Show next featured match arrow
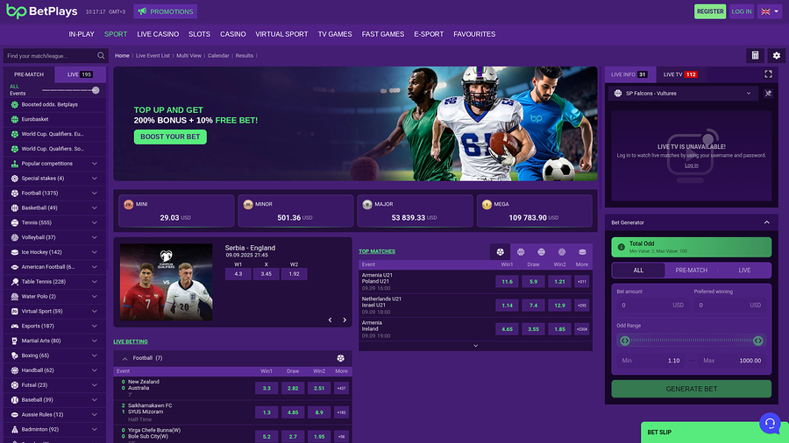Screen dimensions: 789x443 (x=345, y=320)
